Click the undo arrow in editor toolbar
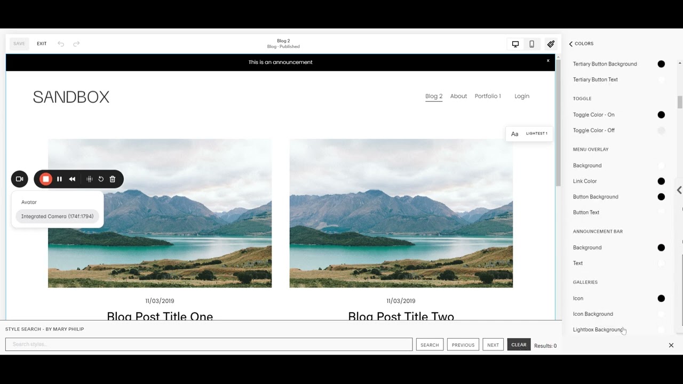Viewport: 683px width, 384px height. (61, 44)
